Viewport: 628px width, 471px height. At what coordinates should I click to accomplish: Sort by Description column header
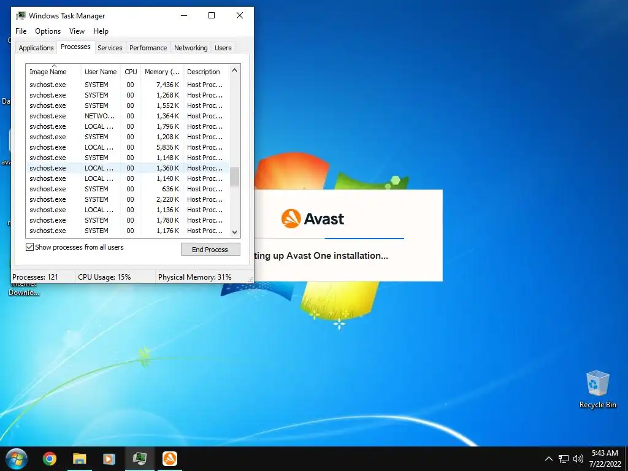point(206,72)
